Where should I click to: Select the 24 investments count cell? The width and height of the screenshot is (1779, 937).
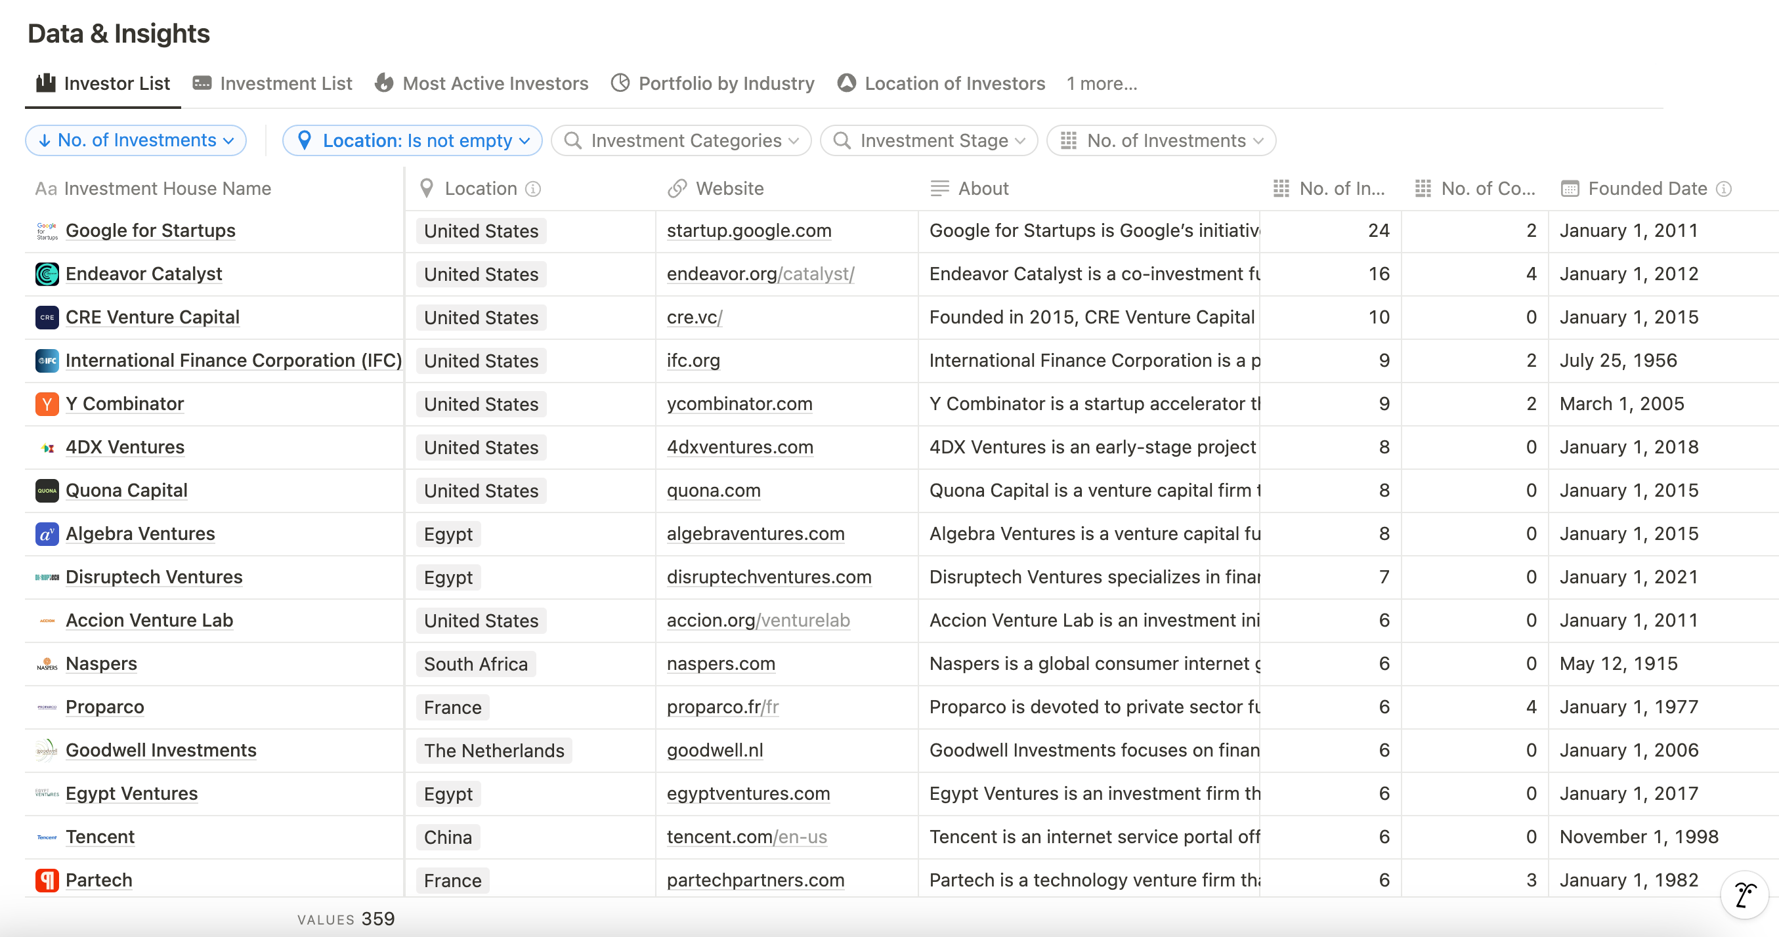click(1331, 230)
